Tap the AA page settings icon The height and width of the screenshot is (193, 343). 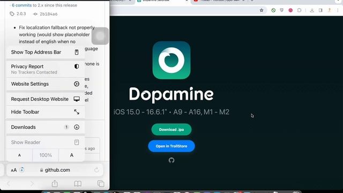(13, 170)
